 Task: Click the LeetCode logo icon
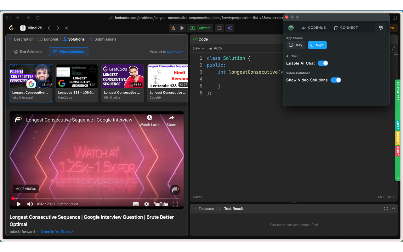click(x=11, y=28)
